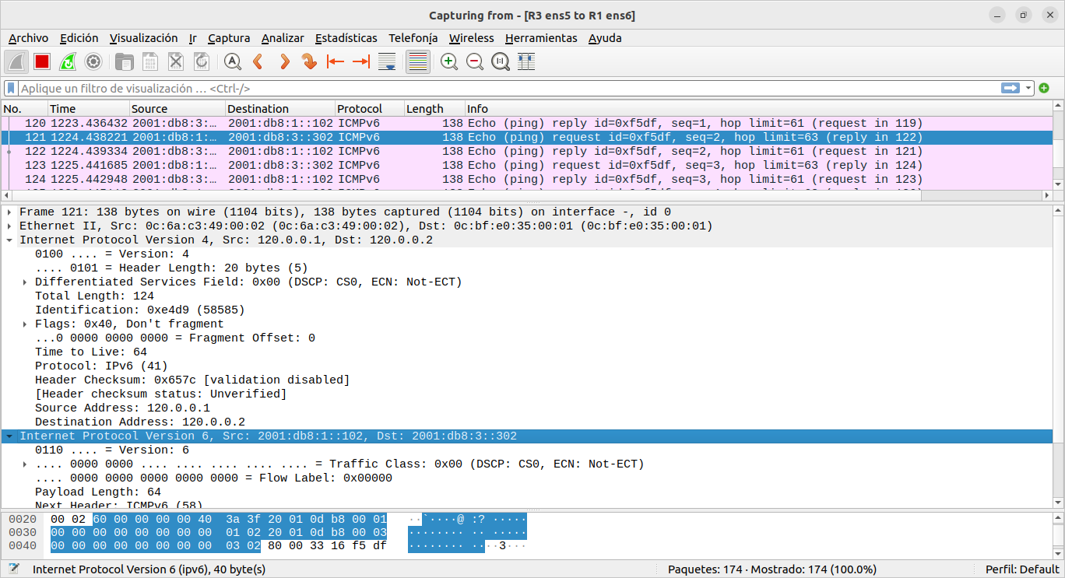This screenshot has height=578, width=1065.
Task: Open a capture file icon
Action: pyautogui.click(x=124, y=61)
